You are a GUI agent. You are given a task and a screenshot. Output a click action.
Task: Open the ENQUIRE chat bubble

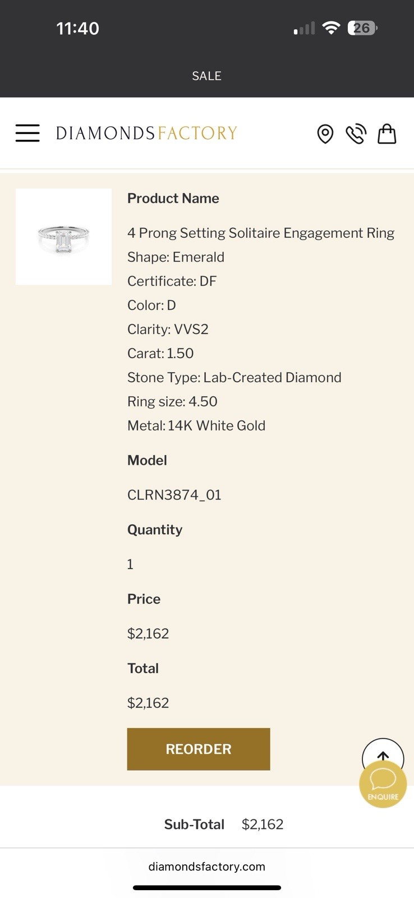[383, 784]
